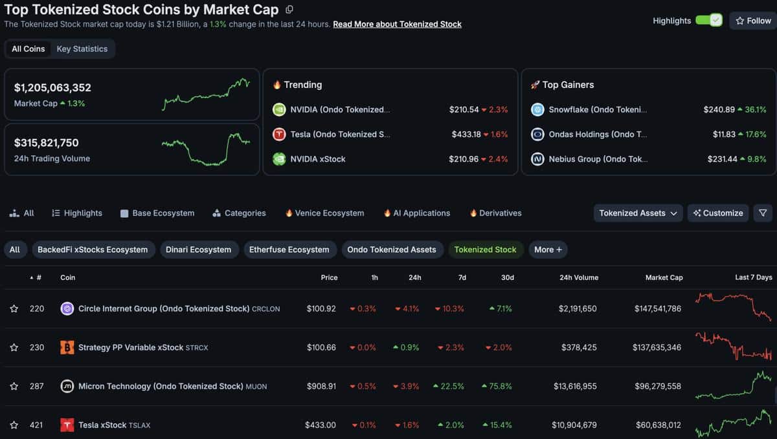The image size is (777, 439).
Task: Click the NVIDIA Ondo Tokenized trending coin icon
Action: pyautogui.click(x=279, y=110)
